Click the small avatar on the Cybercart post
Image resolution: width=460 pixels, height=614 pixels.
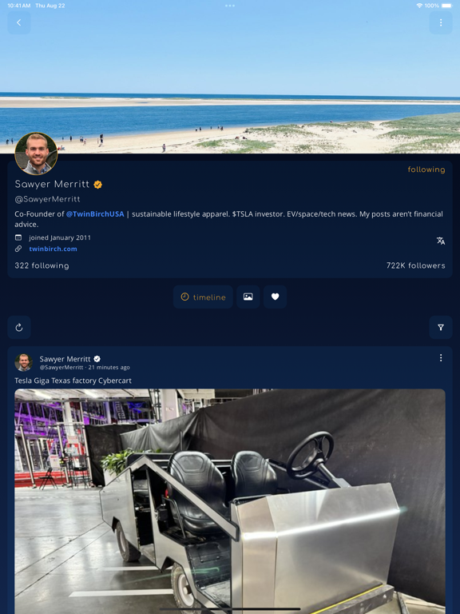(x=23, y=362)
